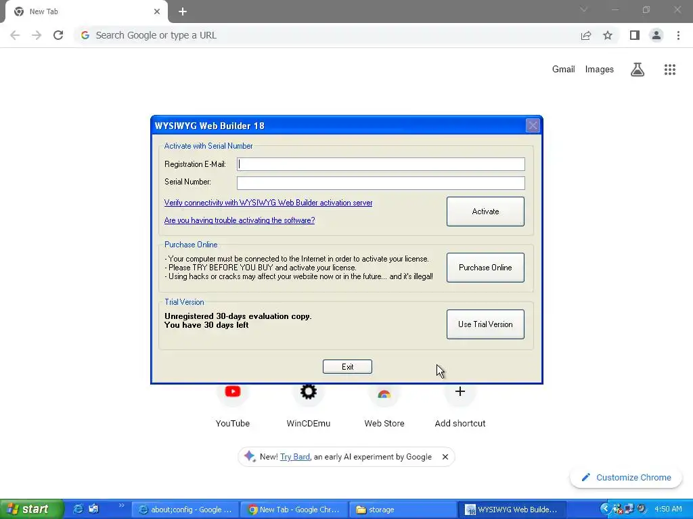Follow the Try Bard link

click(295, 457)
